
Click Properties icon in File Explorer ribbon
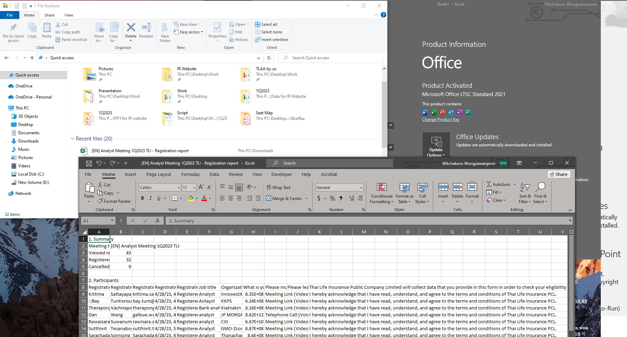[217, 28]
